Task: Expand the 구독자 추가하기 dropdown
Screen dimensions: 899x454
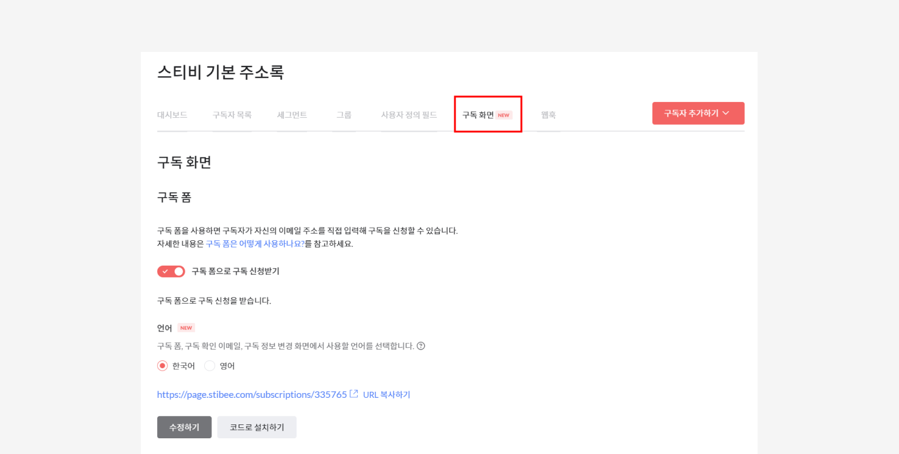Action: pyautogui.click(x=698, y=113)
